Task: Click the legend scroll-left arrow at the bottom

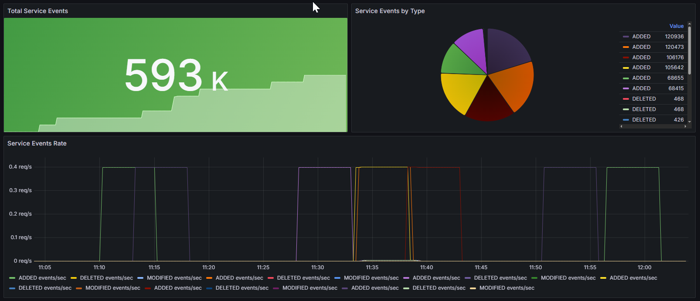Action: point(622,126)
